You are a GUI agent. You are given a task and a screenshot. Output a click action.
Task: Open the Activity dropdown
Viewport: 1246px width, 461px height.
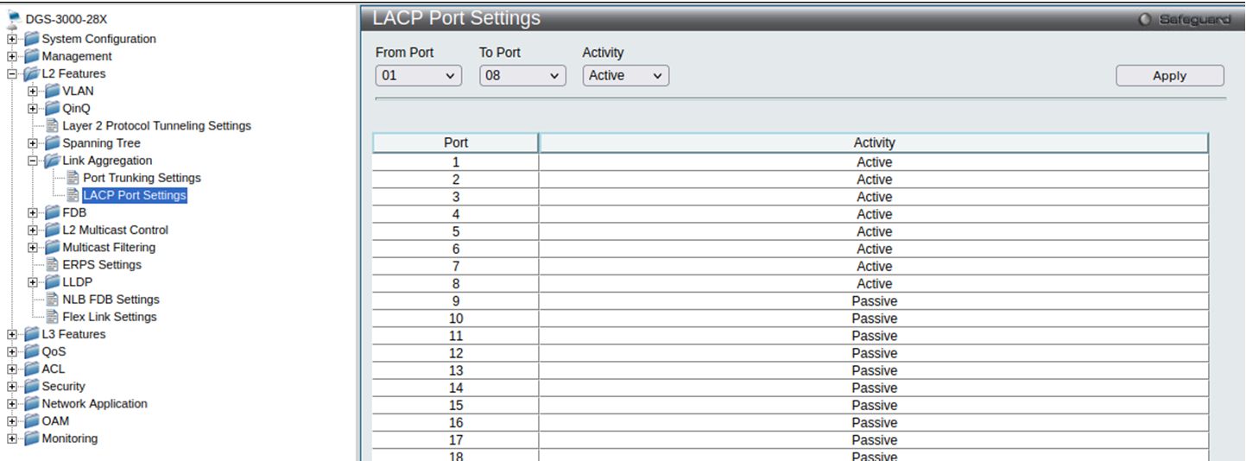(625, 76)
